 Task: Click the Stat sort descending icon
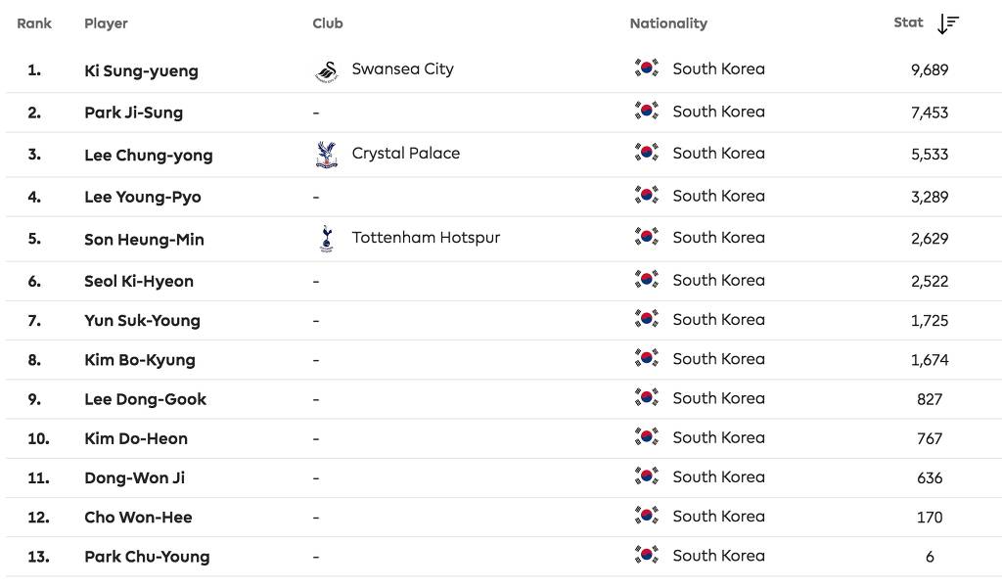(948, 23)
